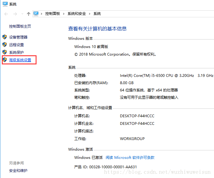Open 系统保护 link
The image size is (214, 178).
click(x=16, y=53)
